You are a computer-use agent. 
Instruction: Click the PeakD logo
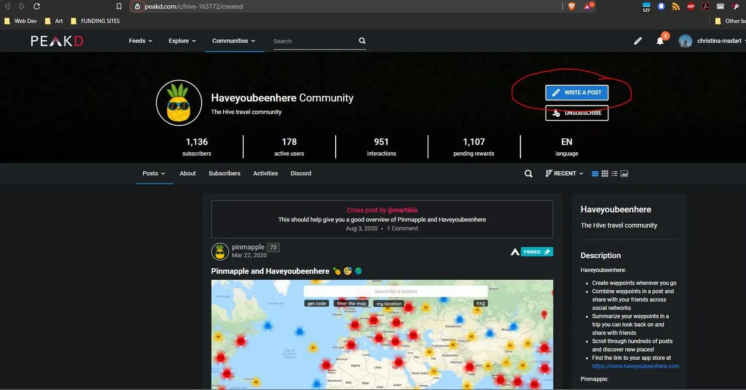tap(57, 41)
